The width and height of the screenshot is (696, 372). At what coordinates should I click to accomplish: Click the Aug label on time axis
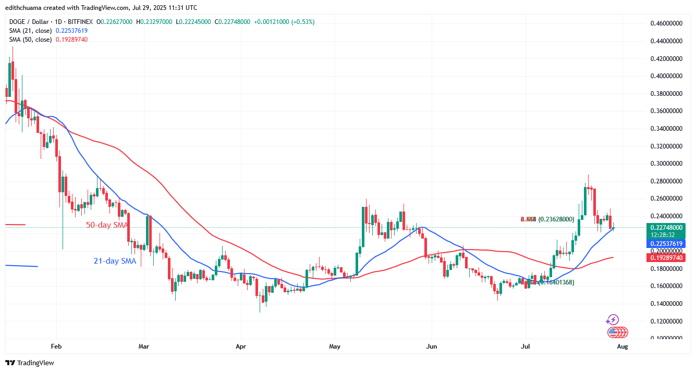[622, 346]
